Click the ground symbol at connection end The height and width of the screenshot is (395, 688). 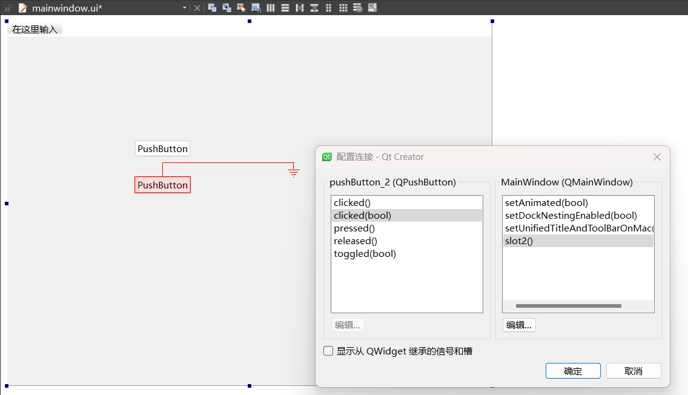click(294, 171)
